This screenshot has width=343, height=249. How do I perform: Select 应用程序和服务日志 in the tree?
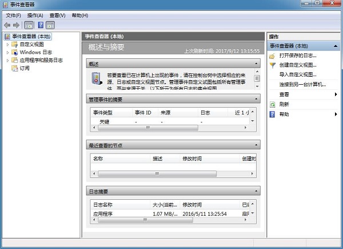41,60
